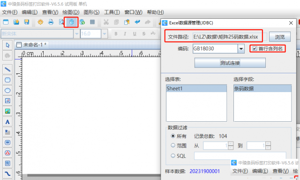300x180 pixels.
Task: Select the curve line tool
Action: [7, 174]
